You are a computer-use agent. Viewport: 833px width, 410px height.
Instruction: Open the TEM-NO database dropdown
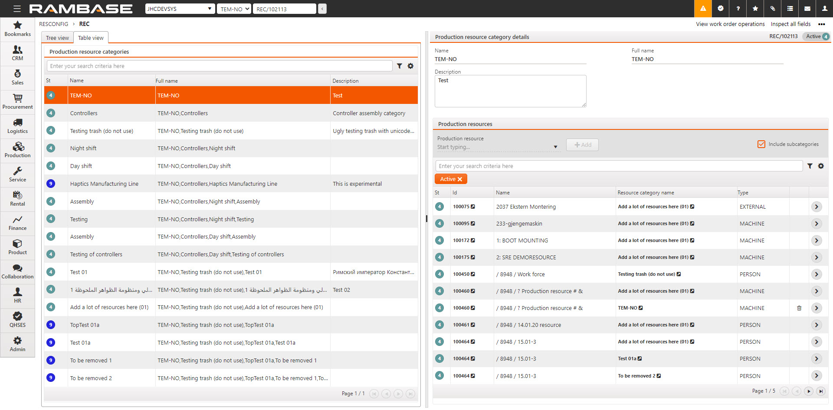click(234, 9)
